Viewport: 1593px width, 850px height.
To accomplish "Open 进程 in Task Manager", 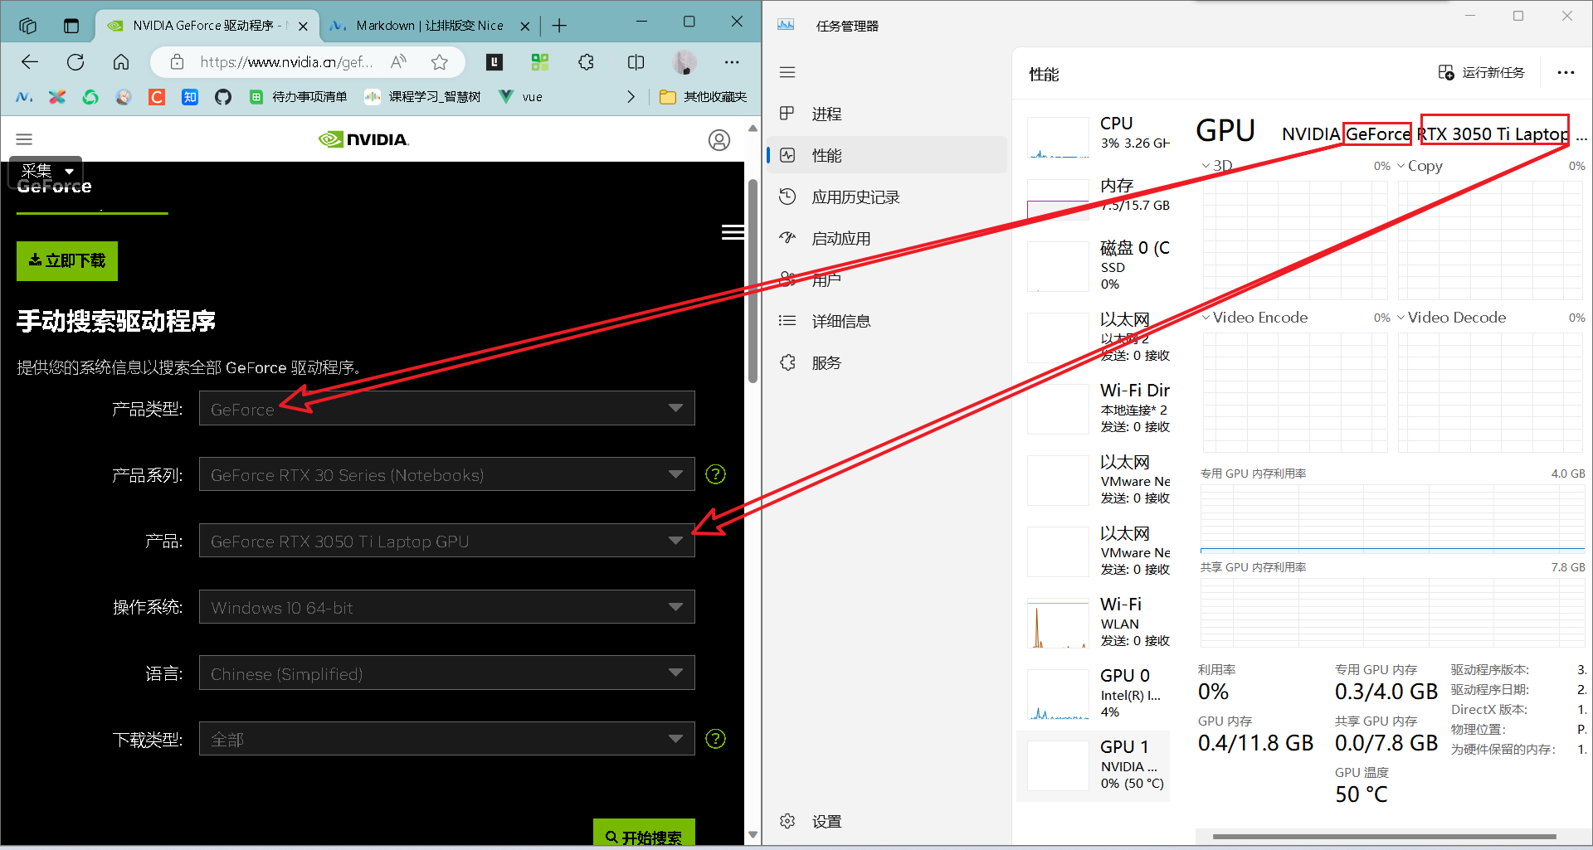I will (887, 114).
